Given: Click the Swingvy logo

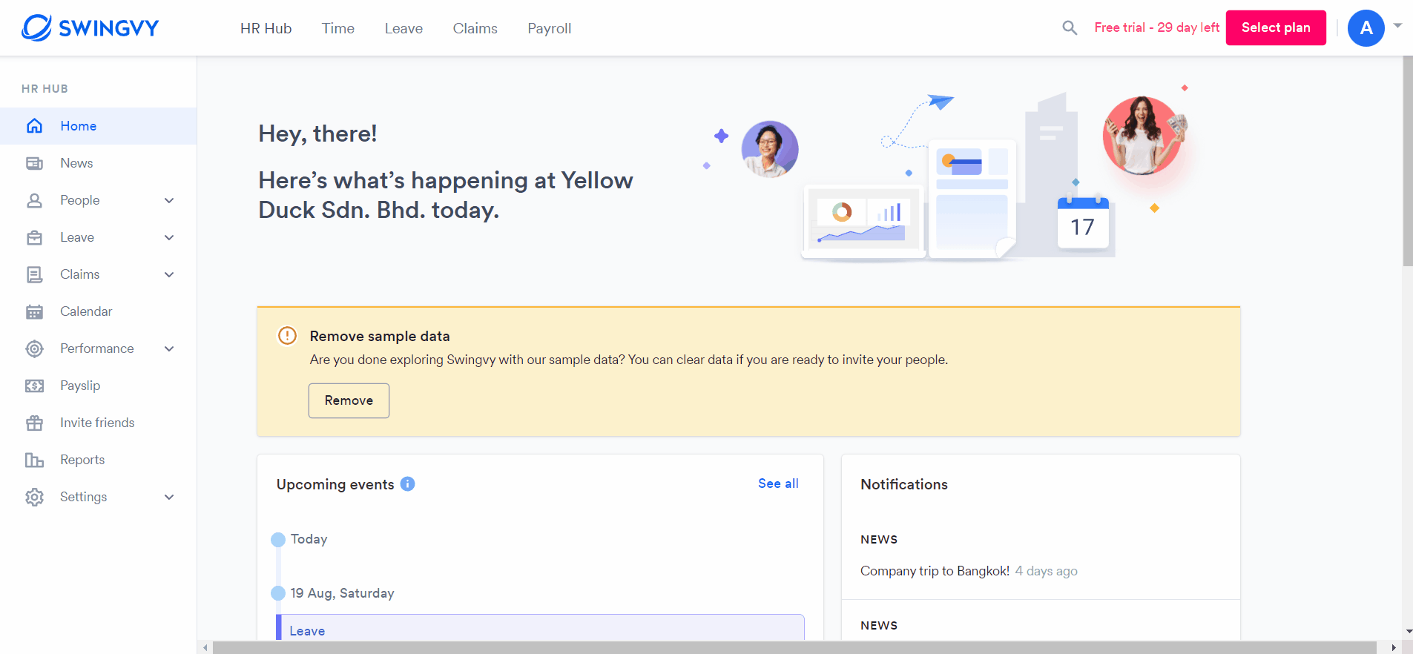Looking at the screenshot, I should [90, 28].
